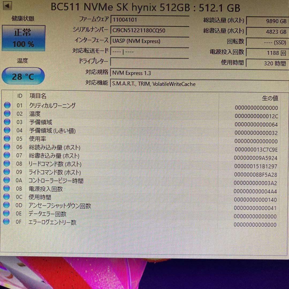The image size is (289, 289).
Task: Click the previous disk arrow button
Action: pos(7,6)
